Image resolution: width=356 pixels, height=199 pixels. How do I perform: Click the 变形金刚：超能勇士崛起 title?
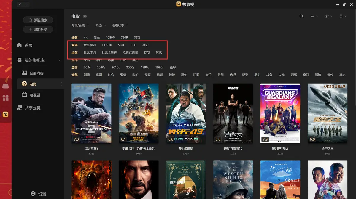point(139,148)
